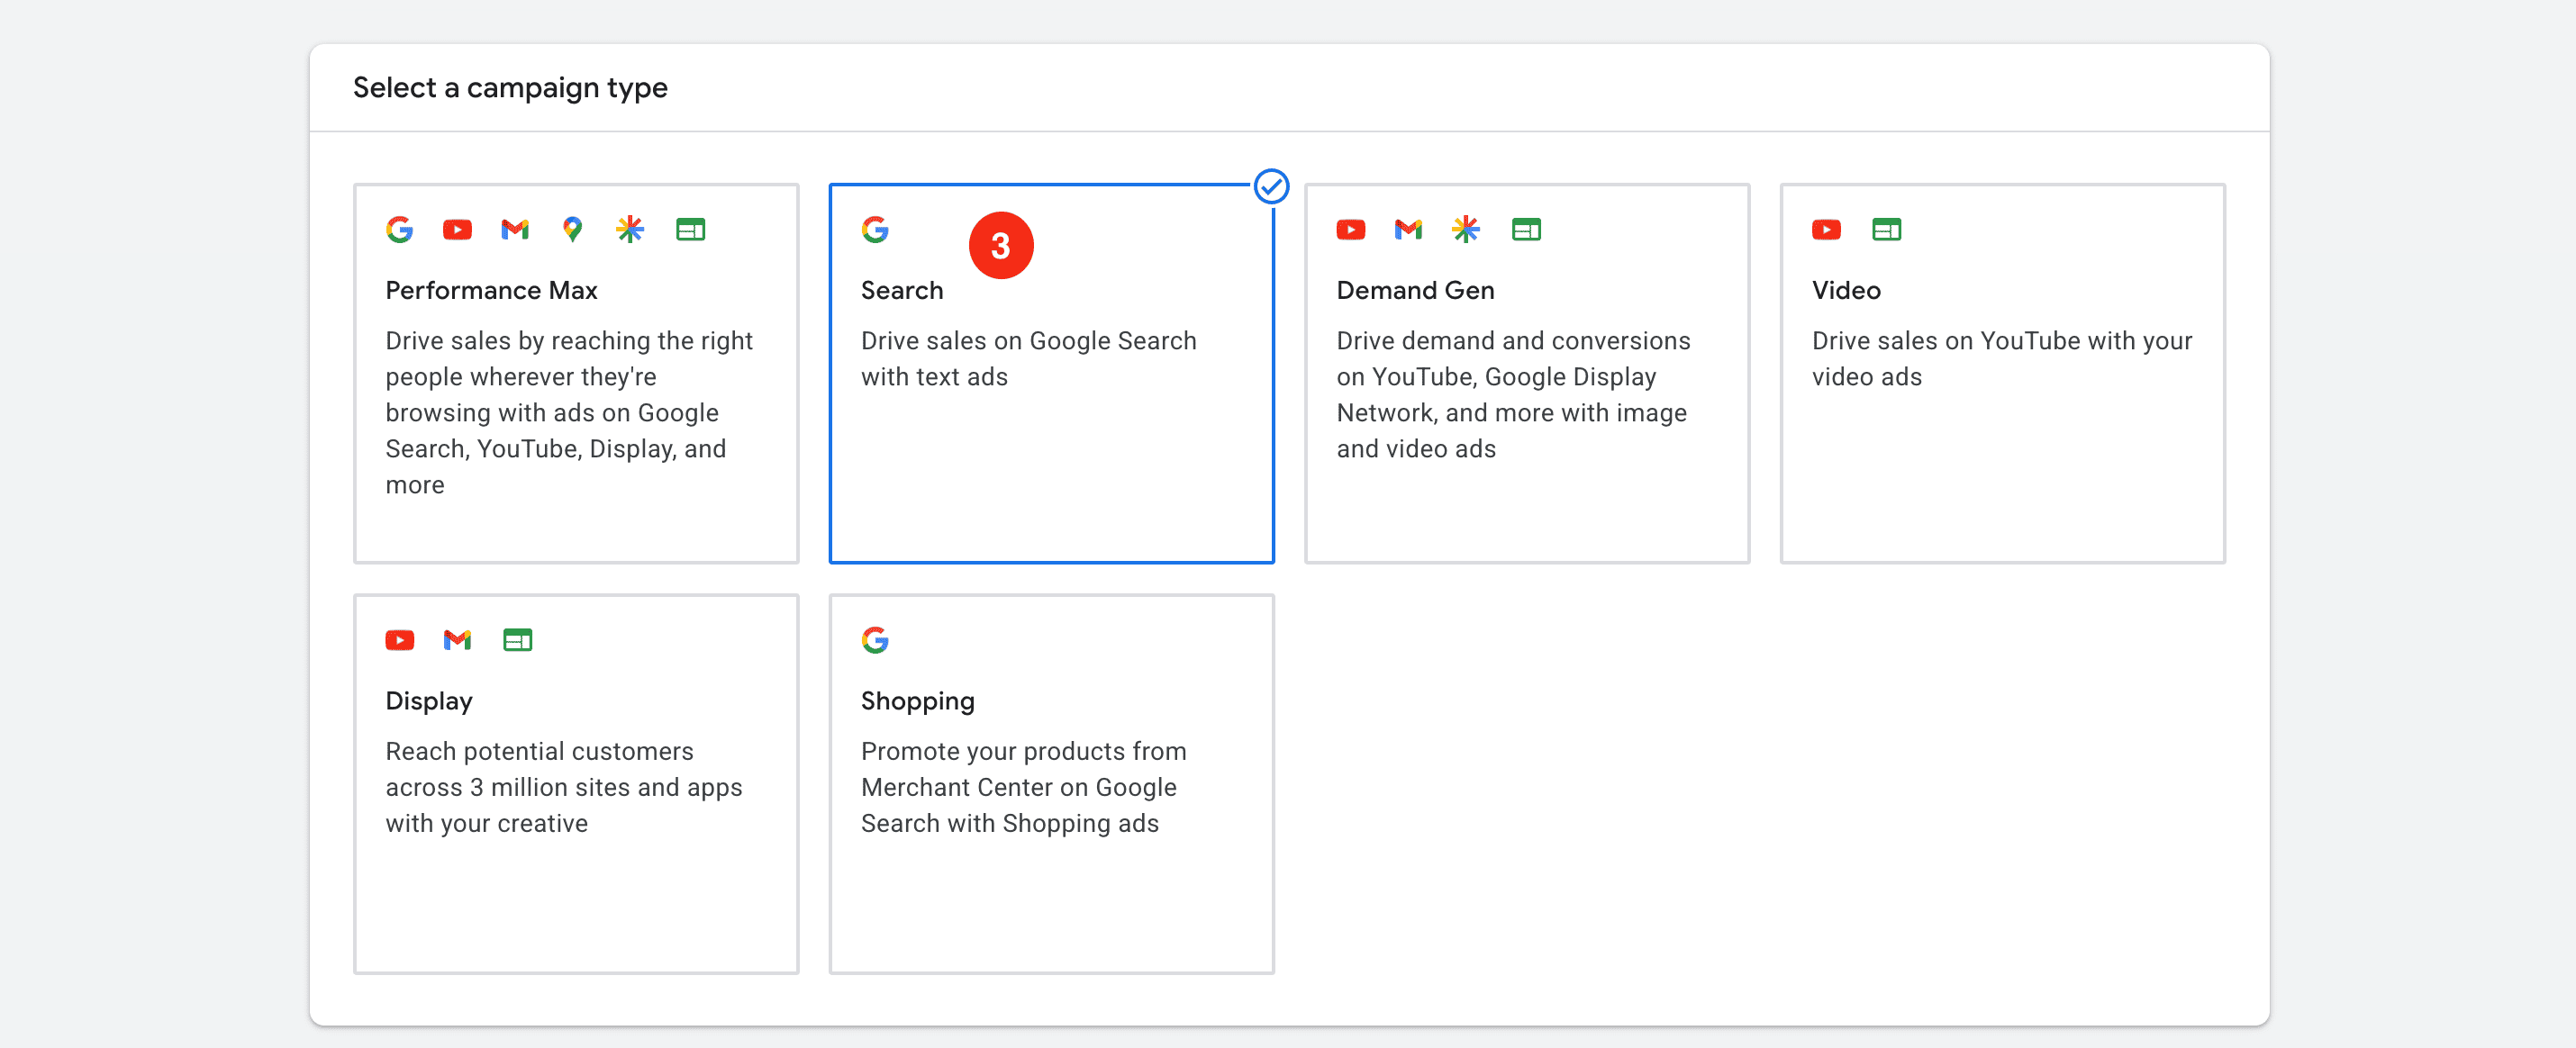Click the Demand Gen description text

1513,395
